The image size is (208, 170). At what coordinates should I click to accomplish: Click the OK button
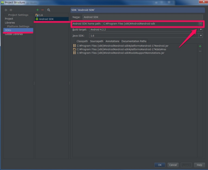(x=160, y=165)
